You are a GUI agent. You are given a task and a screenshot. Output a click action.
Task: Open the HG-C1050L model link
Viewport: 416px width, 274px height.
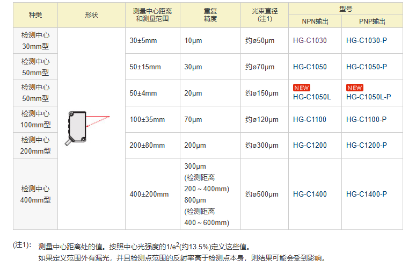click(312, 97)
